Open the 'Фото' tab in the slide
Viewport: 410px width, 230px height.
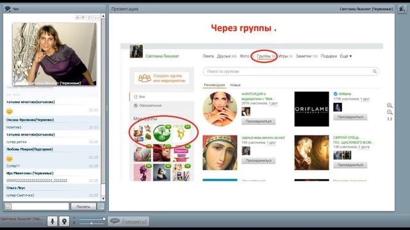click(245, 56)
